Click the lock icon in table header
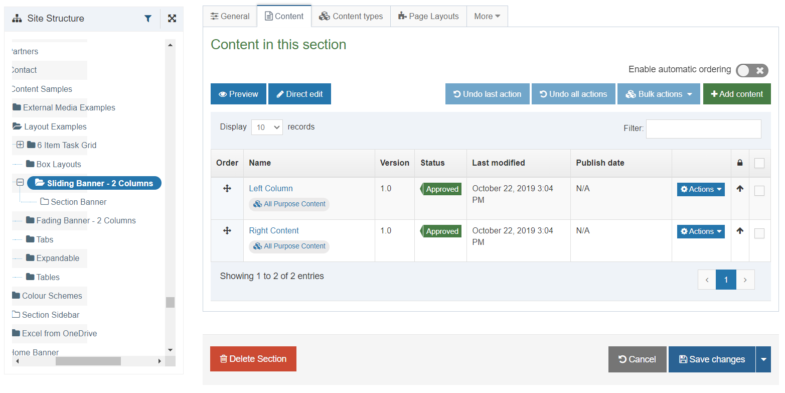Image resolution: width=785 pixels, height=393 pixels. click(740, 163)
